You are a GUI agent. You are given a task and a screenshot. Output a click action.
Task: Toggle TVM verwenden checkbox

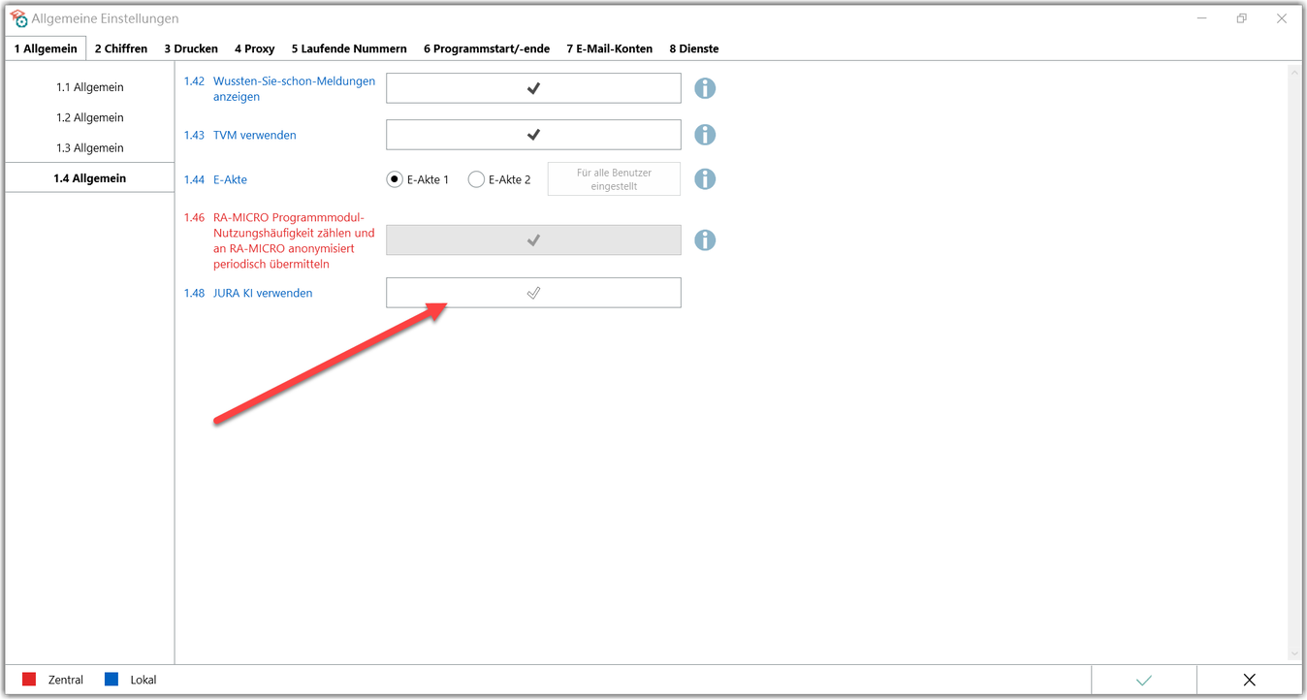point(533,135)
